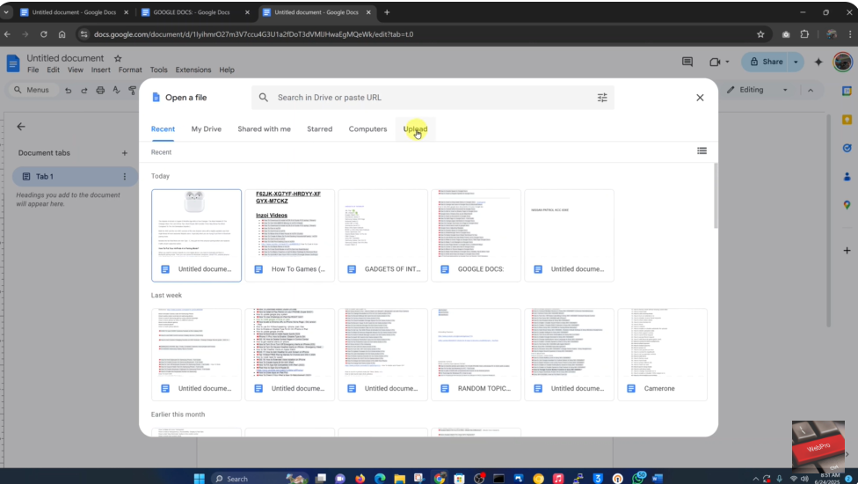Click the Print icon
The height and width of the screenshot is (484, 858).
[x=100, y=91]
